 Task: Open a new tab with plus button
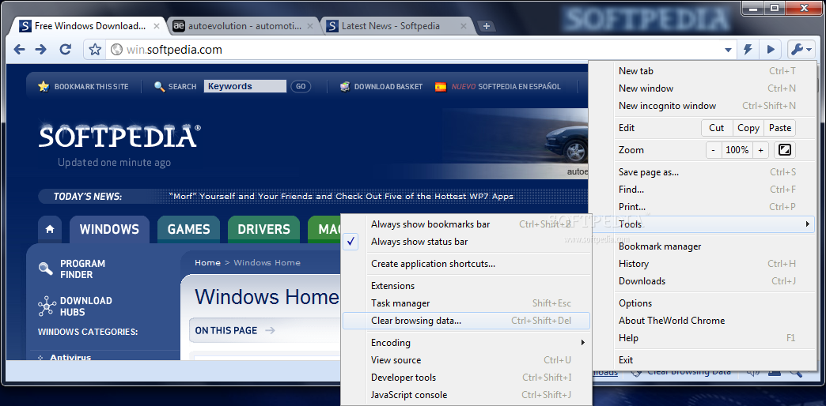pyautogui.click(x=487, y=26)
